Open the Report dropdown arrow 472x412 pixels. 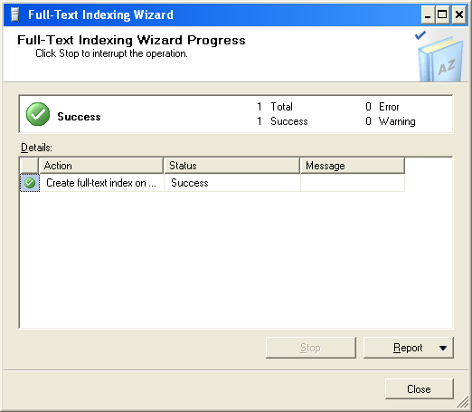click(x=443, y=348)
